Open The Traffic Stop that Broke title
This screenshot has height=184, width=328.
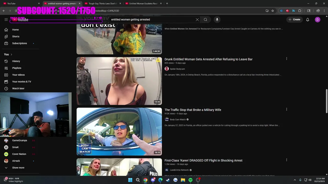[193, 110]
